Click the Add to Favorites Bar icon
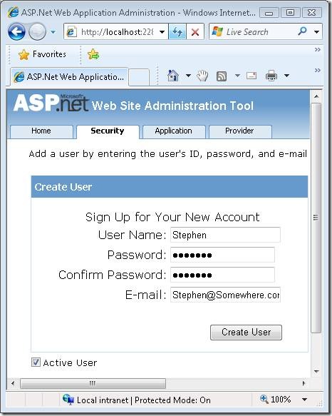 point(93,54)
